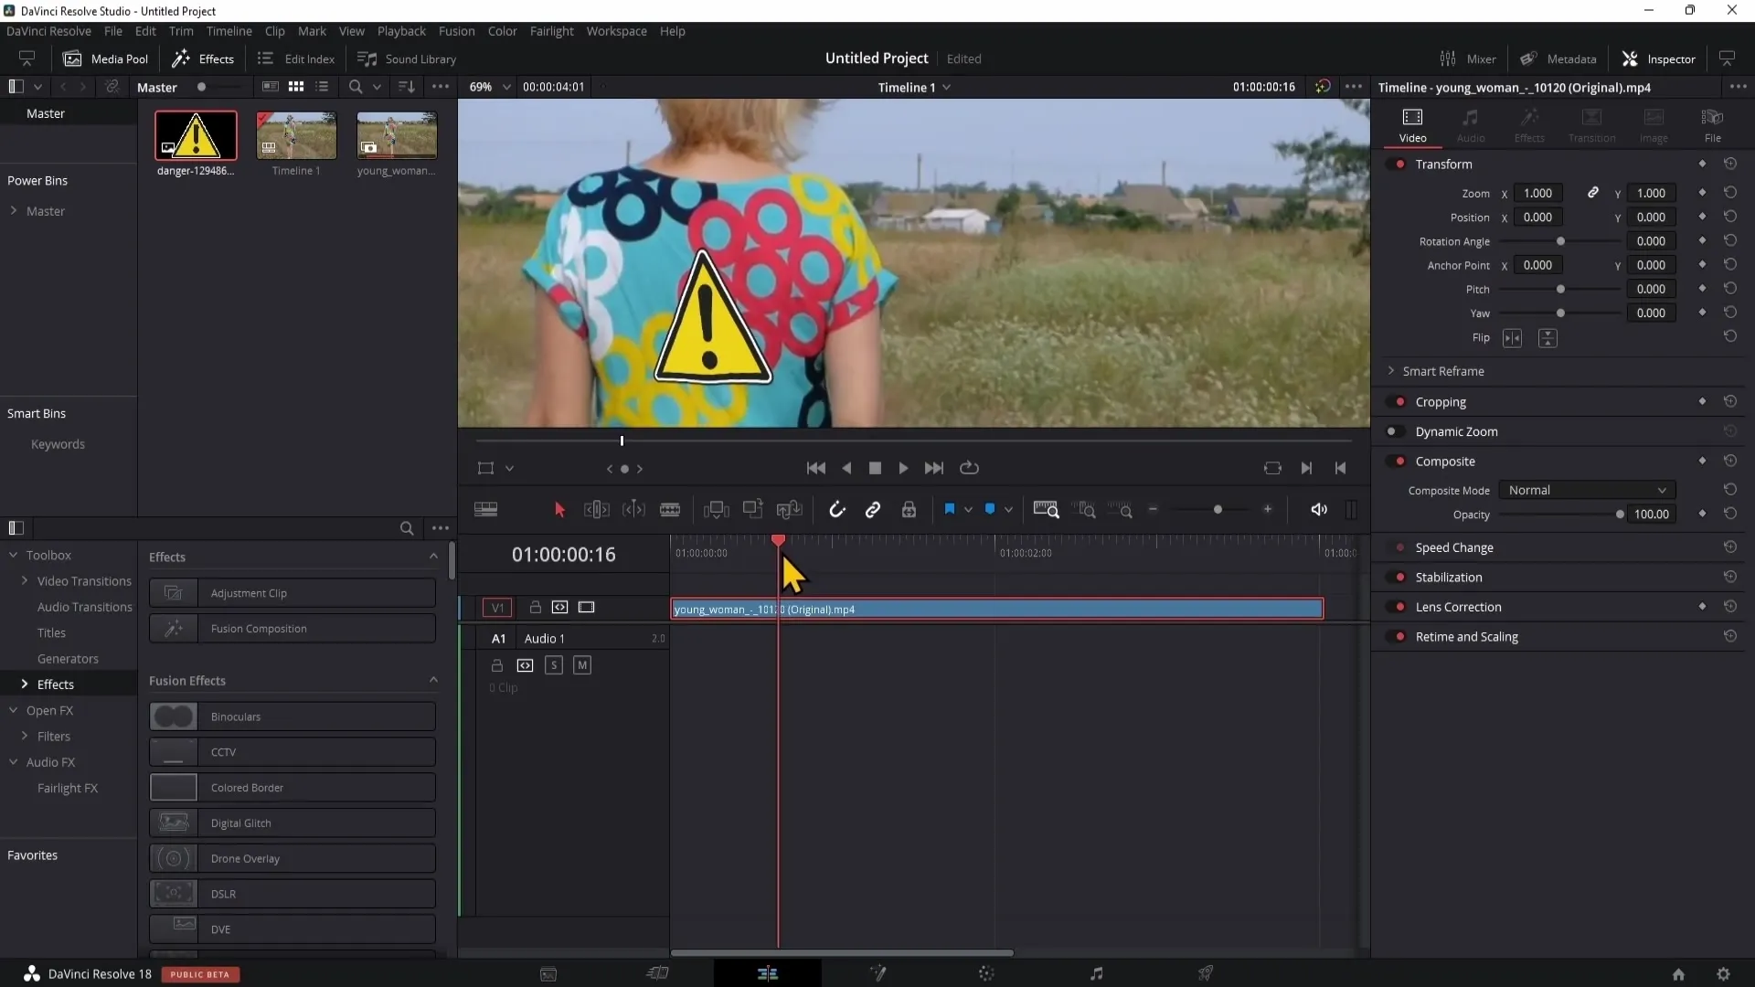Click the Snapping toggle icon in toolbar

[835, 510]
